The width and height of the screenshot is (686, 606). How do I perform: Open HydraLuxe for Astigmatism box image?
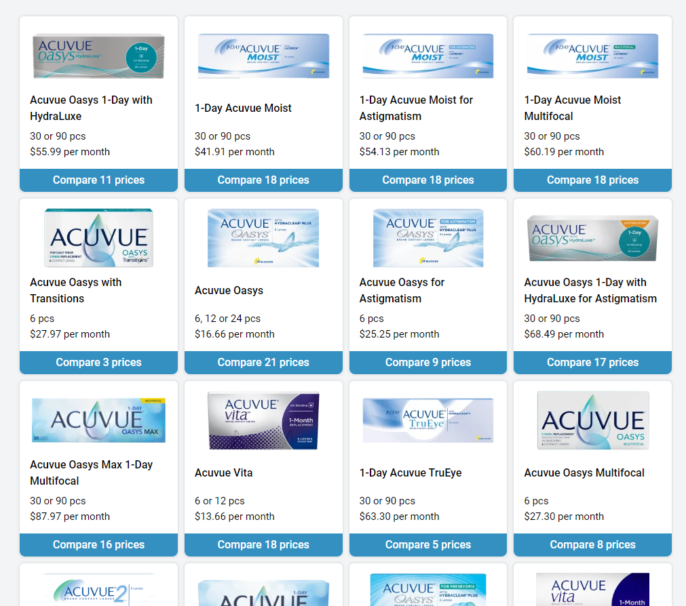(592, 238)
